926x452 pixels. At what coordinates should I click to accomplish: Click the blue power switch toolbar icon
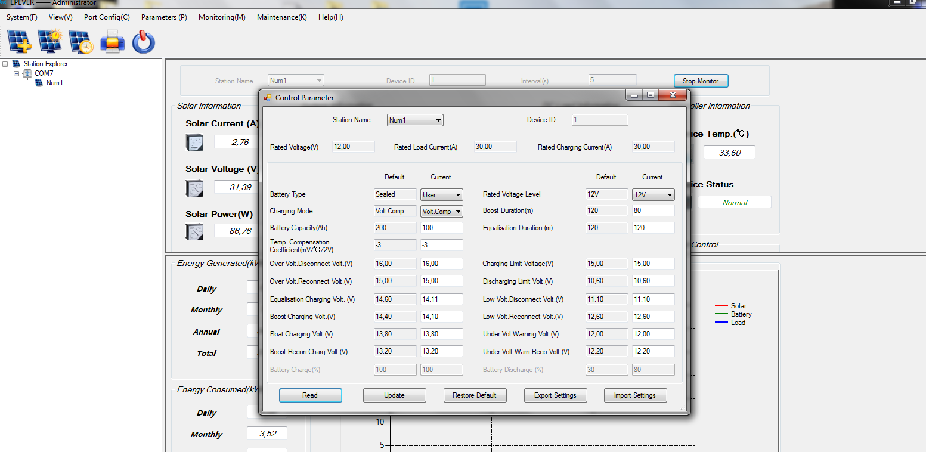(x=143, y=42)
